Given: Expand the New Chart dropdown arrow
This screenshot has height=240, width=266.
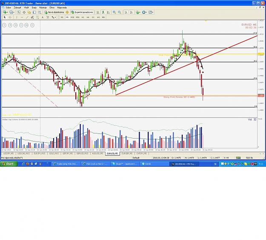Looking at the screenshot, I should (7, 12).
